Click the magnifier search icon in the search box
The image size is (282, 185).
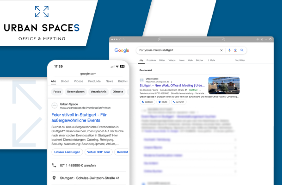tap(241, 50)
